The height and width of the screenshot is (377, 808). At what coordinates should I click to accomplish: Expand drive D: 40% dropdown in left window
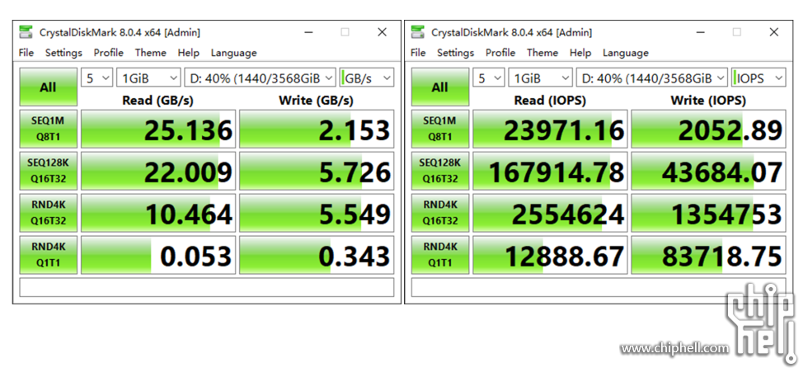261,78
